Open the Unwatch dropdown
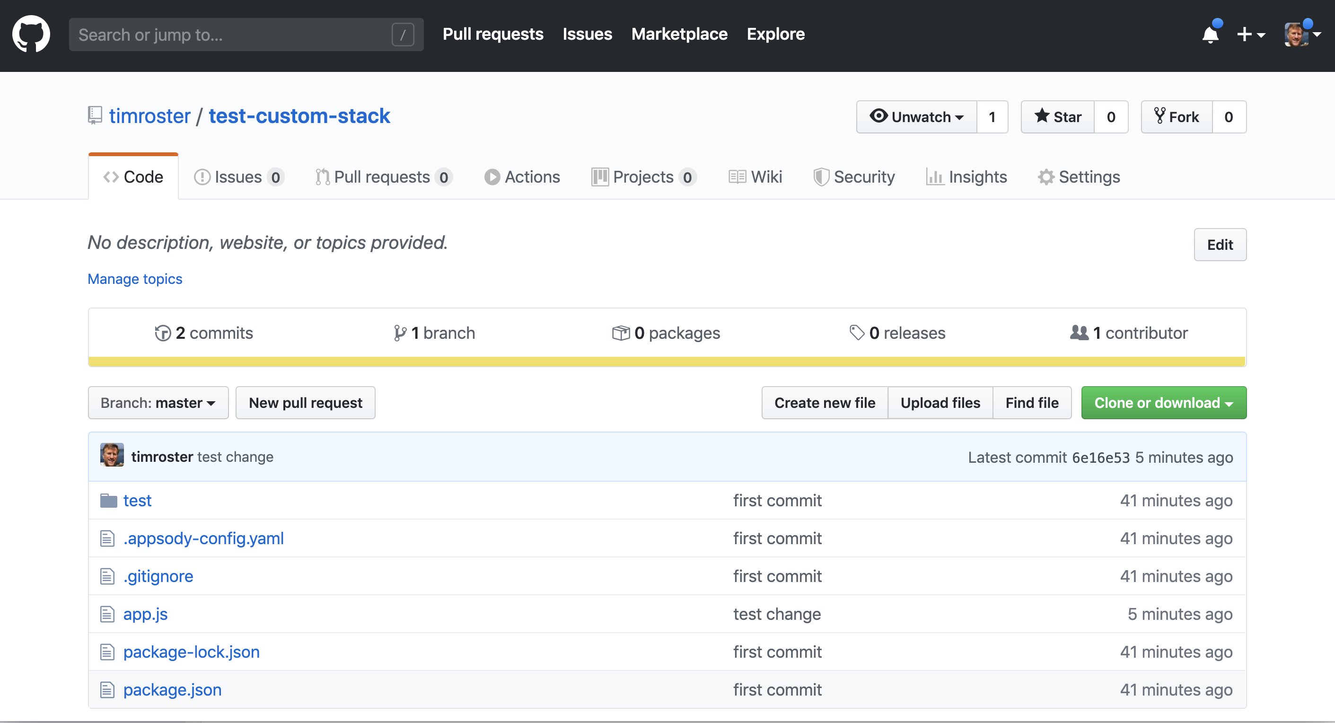The height and width of the screenshot is (723, 1335). (917, 116)
